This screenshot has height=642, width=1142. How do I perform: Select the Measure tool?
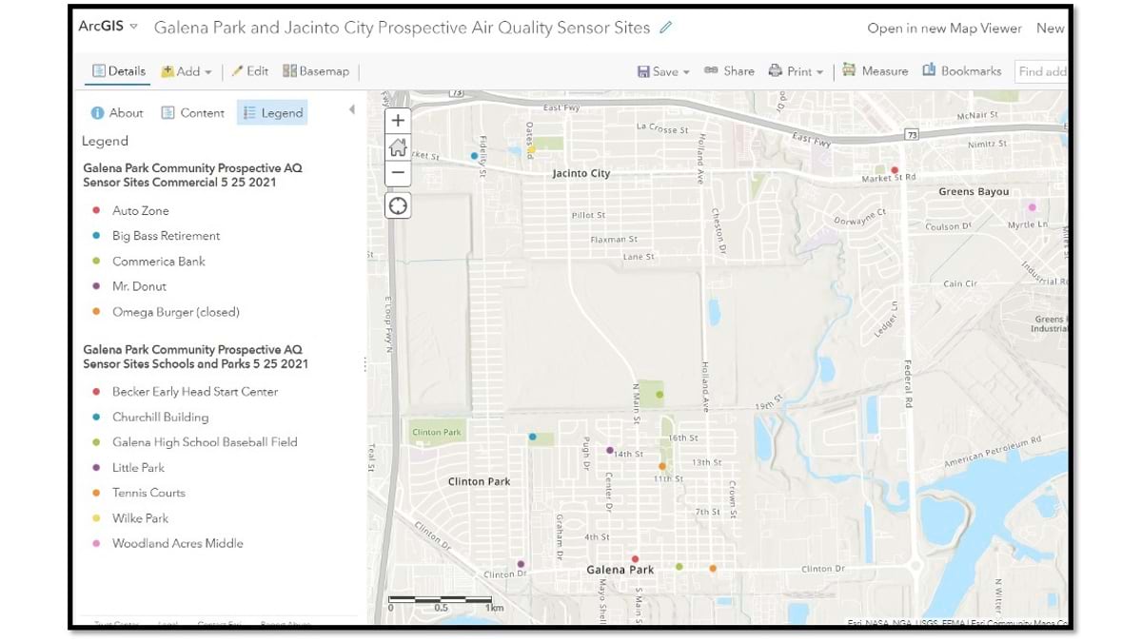(x=875, y=71)
